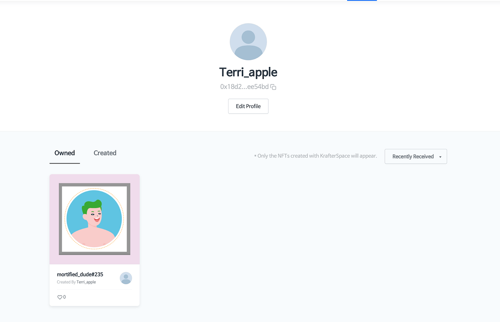Switch to the Owned tab

(65, 153)
